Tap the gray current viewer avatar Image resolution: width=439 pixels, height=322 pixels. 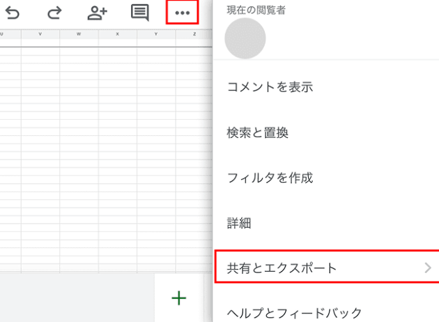pyautogui.click(x=245, y=39)
